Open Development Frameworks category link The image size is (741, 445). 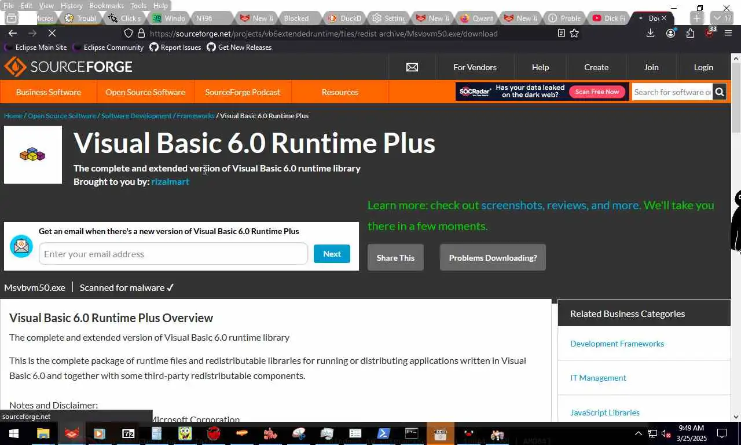tap(617, 344)
